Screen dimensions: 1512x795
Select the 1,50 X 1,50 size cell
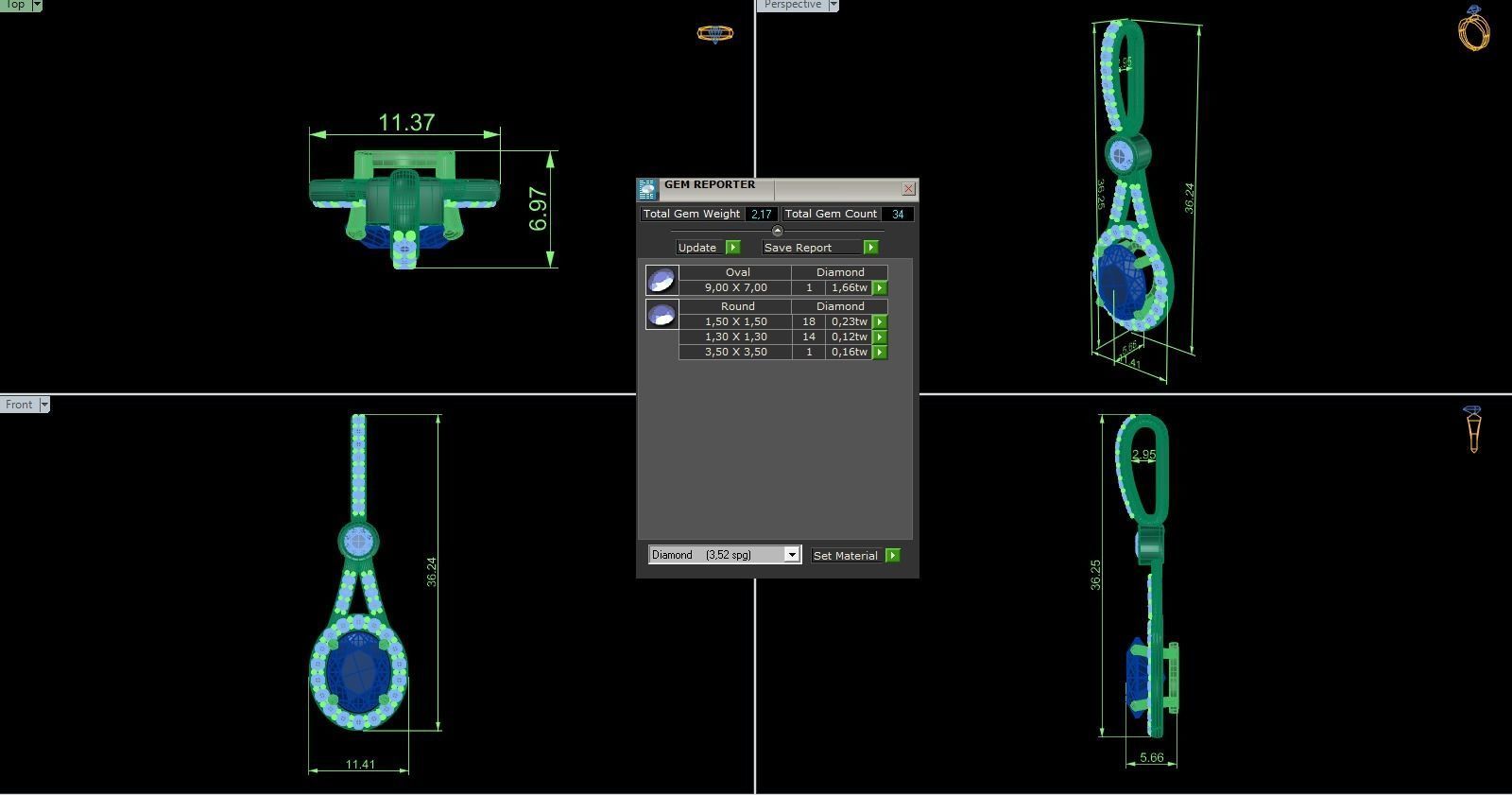point(735,321)
